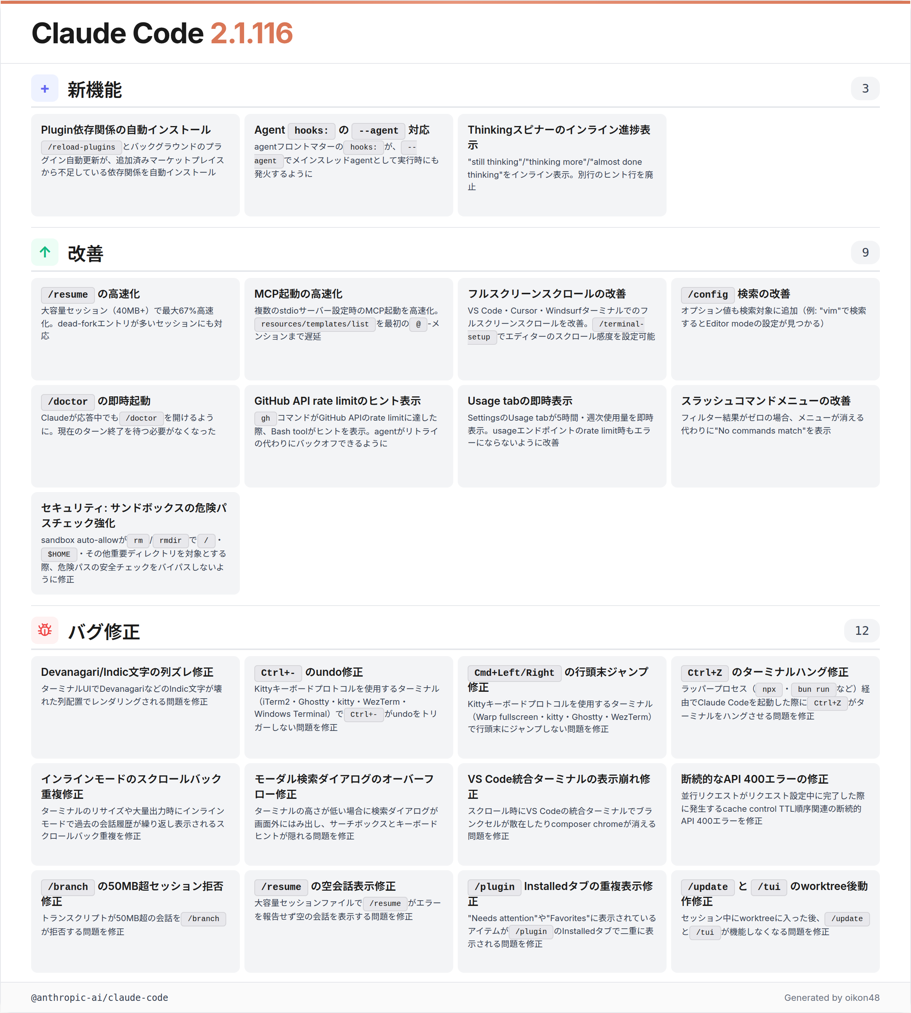The image size is (911, 1013).
Task: Open the "Thinkingスピナーのインライン進捗表示" card title
Action: pyautogui.click(x=559, y=137)
